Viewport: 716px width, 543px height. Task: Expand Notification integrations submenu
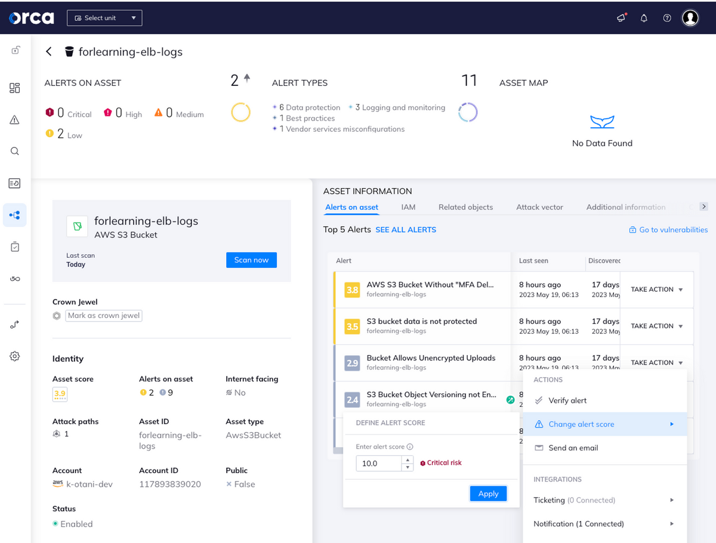pos(604,524)
